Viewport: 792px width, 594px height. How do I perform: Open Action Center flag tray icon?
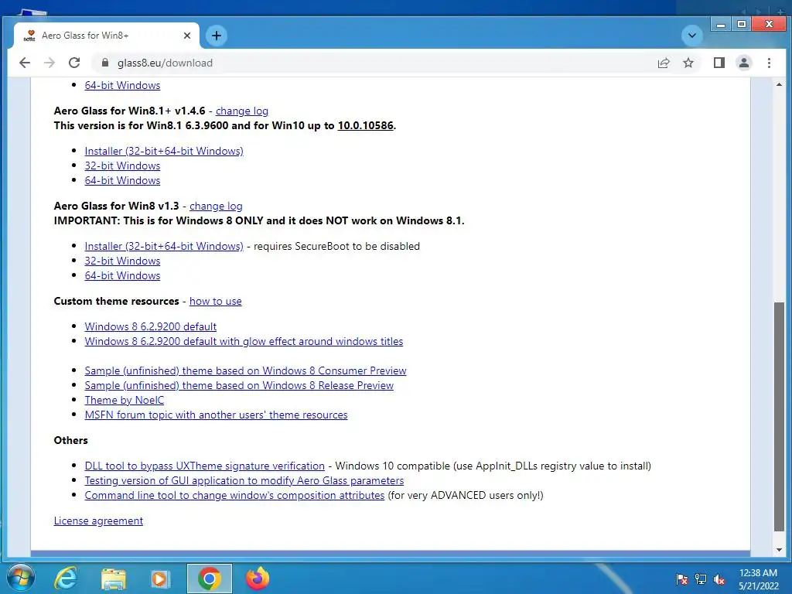coord(682,579)
